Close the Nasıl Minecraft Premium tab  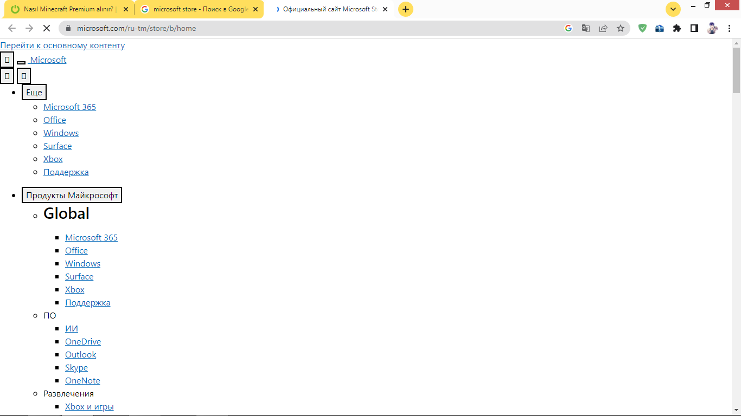[126, 9]
